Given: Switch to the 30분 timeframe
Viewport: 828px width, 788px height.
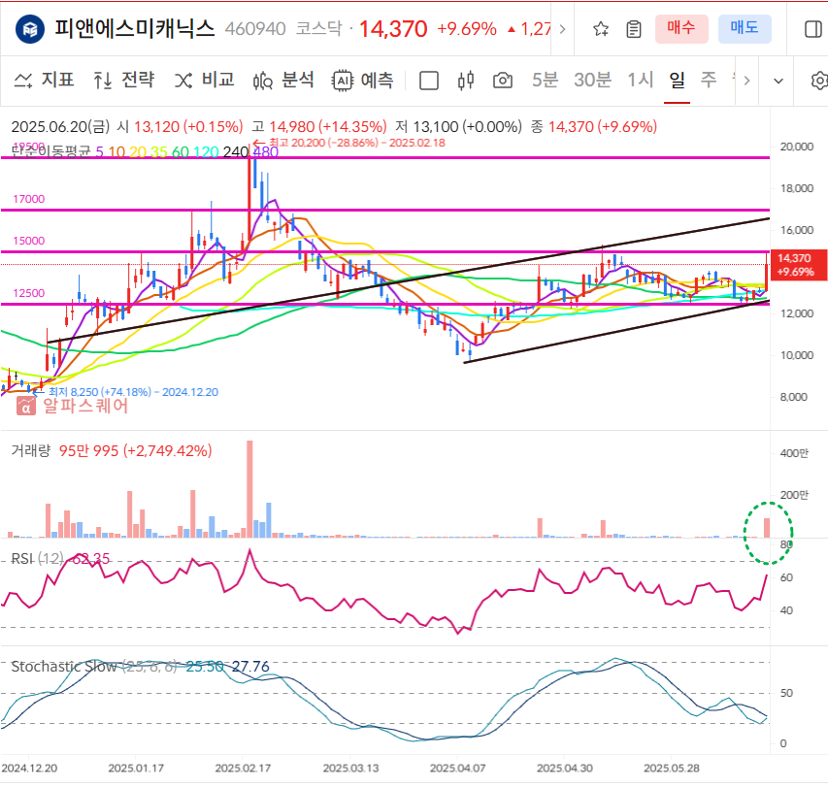Looking at the screenshot, I should (592, 81).
